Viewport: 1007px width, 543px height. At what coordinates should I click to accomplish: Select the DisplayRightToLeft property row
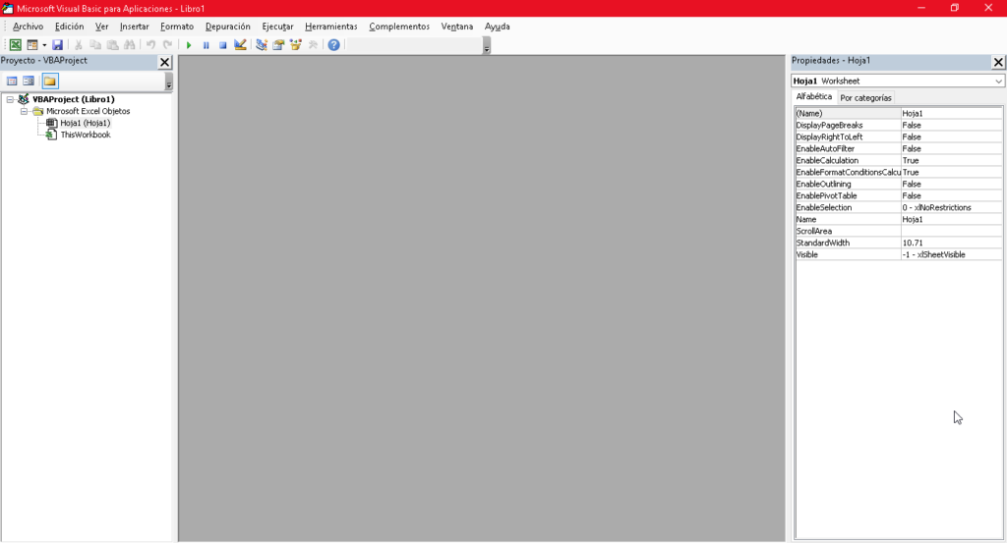point(899,137)
